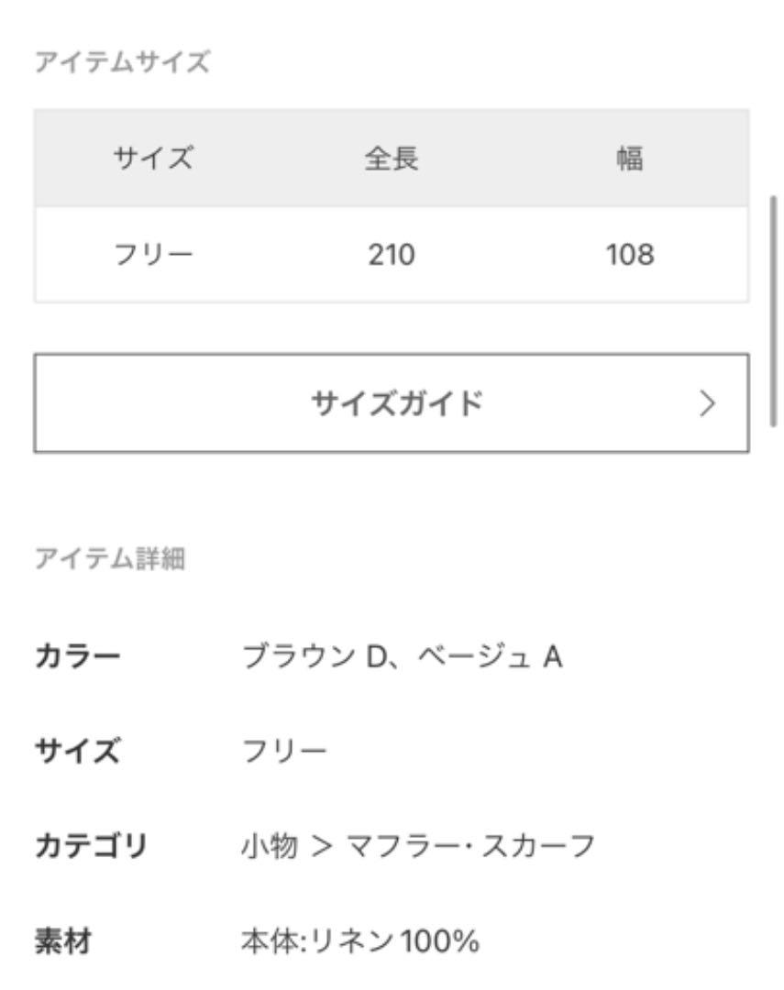Select the ベージュ A color text
Screen dimensions: 784x990
[490, 656]
